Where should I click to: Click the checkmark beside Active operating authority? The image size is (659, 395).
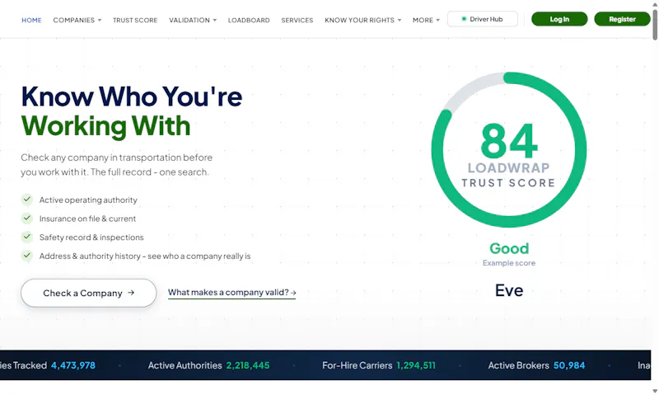(x=27, y=199)
